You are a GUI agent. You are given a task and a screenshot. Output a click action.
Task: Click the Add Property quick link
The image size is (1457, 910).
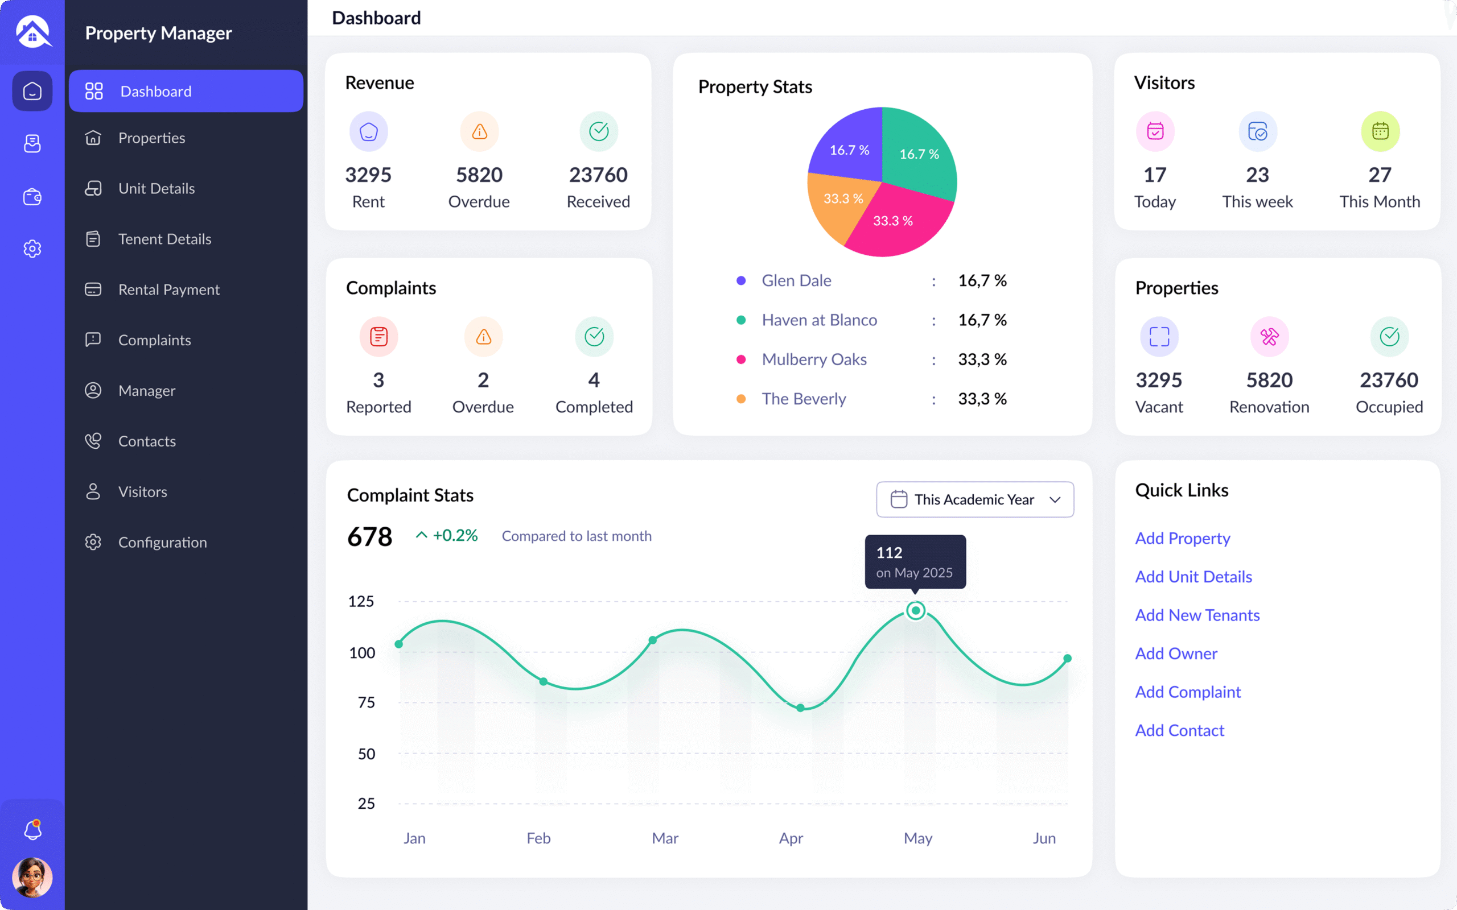pyautogui.click(x=1182, y=538)
